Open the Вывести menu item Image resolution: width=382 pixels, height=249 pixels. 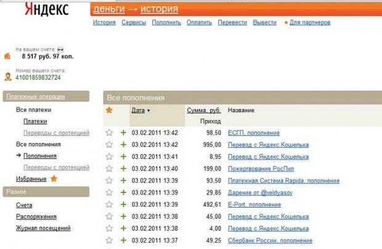pyautogui.click(x=264, y=22)
